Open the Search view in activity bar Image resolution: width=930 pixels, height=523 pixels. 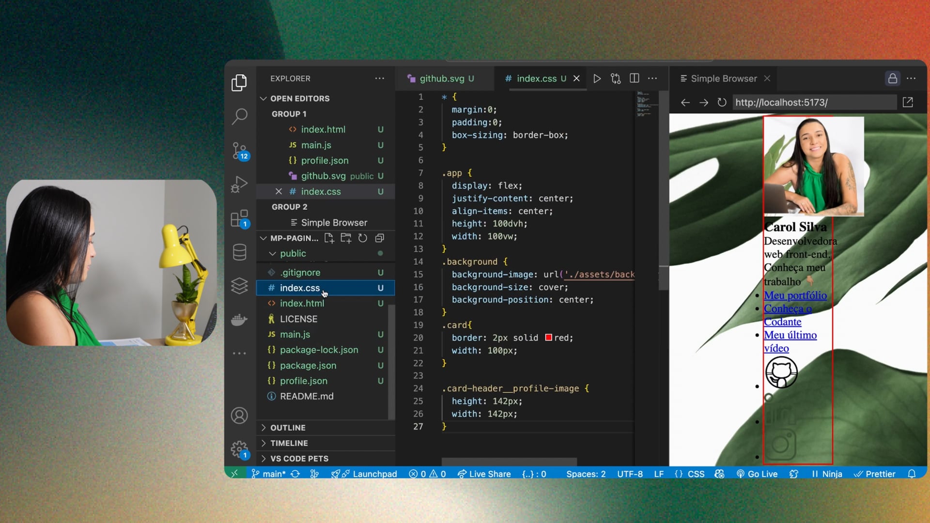click(x=239, y=116)
